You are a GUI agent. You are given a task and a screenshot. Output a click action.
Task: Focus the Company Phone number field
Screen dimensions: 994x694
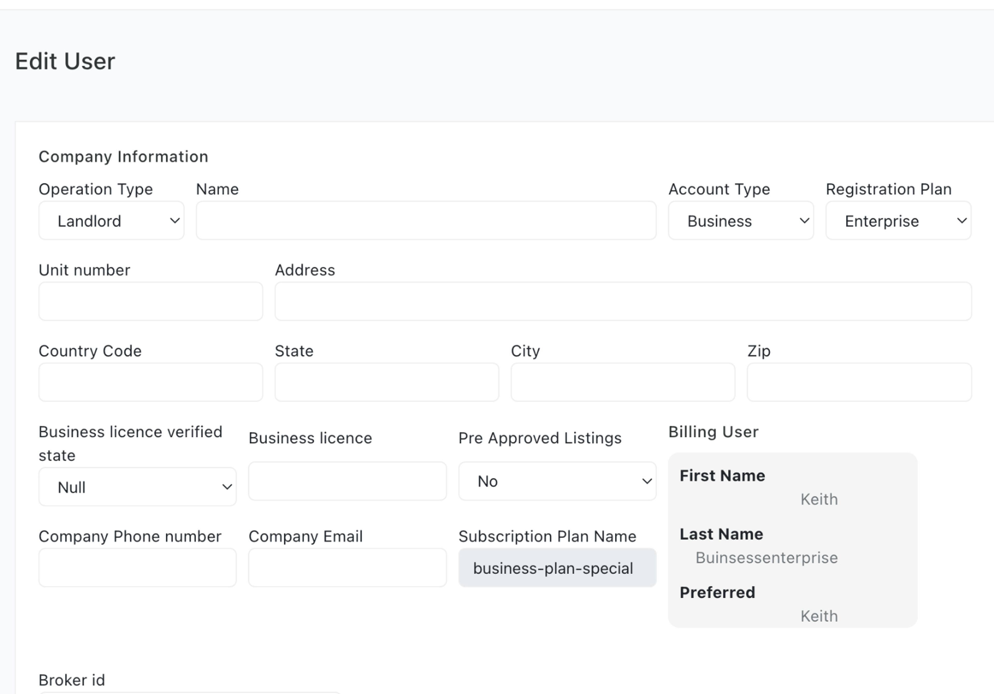(137, 568)
